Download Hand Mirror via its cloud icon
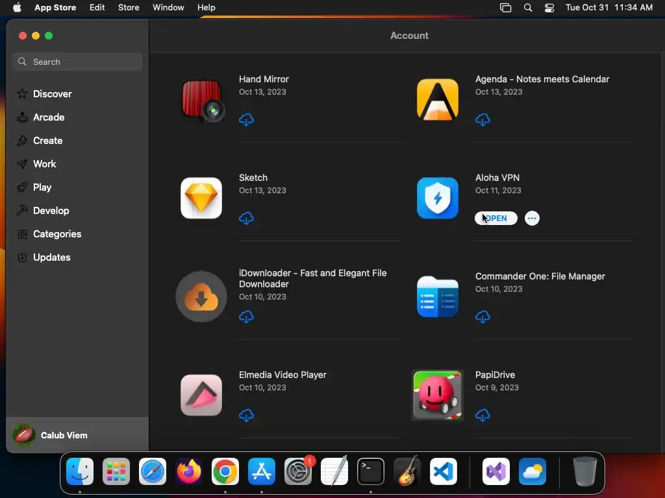Image resolution: width=665 pixels, height=498 pixels. (246, 120)
